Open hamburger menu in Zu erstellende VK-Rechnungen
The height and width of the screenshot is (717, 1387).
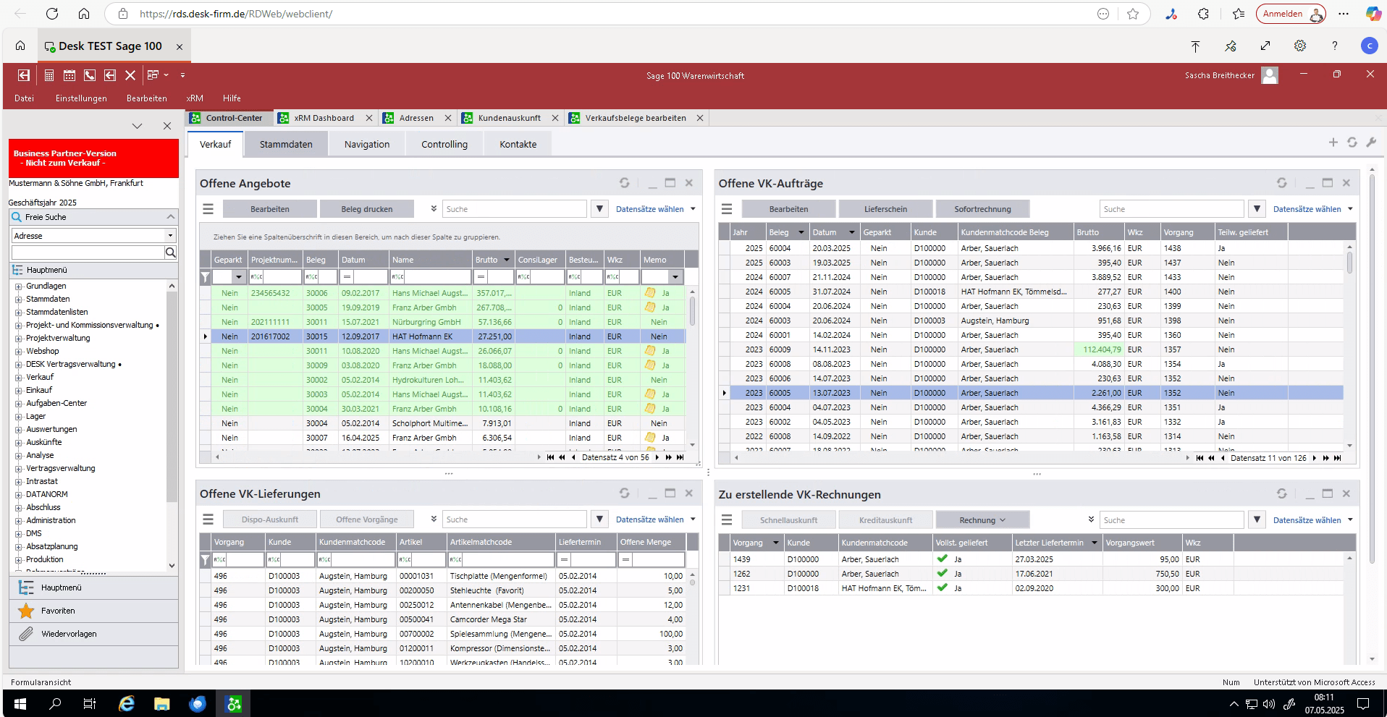point(727,520)
